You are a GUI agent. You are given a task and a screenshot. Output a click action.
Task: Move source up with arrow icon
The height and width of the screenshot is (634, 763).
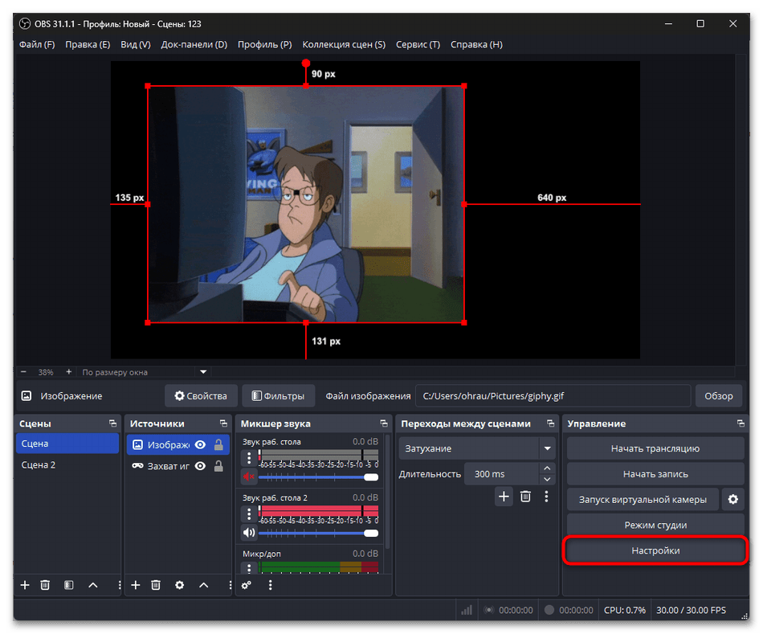pyautogui.click(x=204, y=585)
